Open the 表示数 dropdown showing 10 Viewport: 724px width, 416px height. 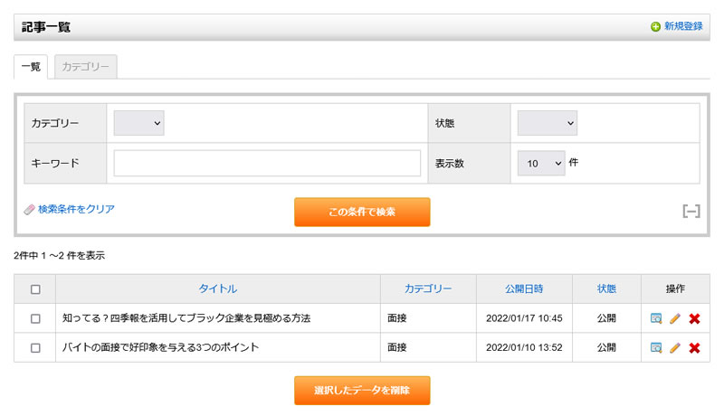pos(541,164)
